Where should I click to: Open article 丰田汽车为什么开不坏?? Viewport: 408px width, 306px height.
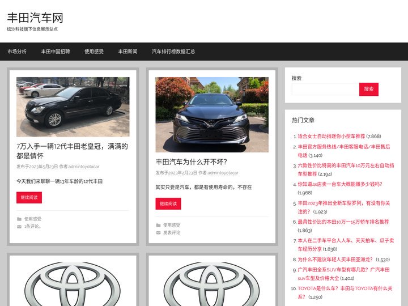(x=192, y=162)
